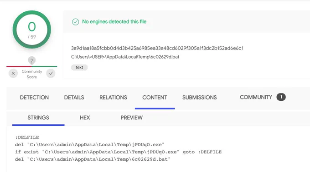Click the SHA-256 hash starting 3a9d1aa18a5f

point(157,48)
